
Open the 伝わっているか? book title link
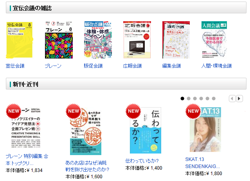(x=142, y=161)
